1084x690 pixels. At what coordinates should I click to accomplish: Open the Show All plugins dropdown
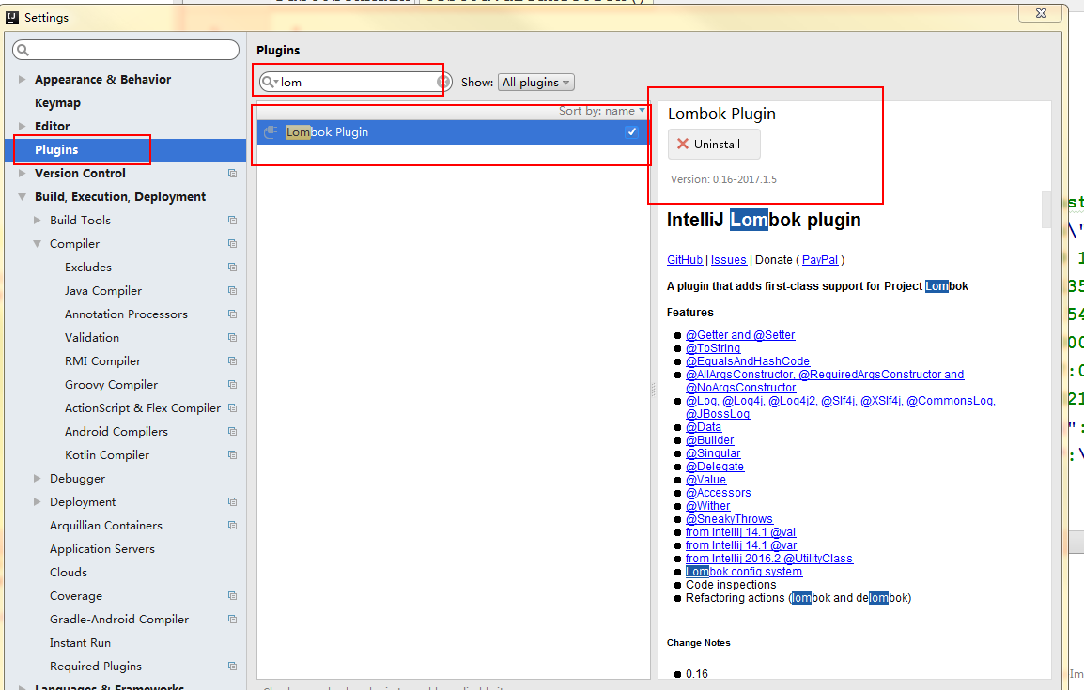(x=536, y=83)
